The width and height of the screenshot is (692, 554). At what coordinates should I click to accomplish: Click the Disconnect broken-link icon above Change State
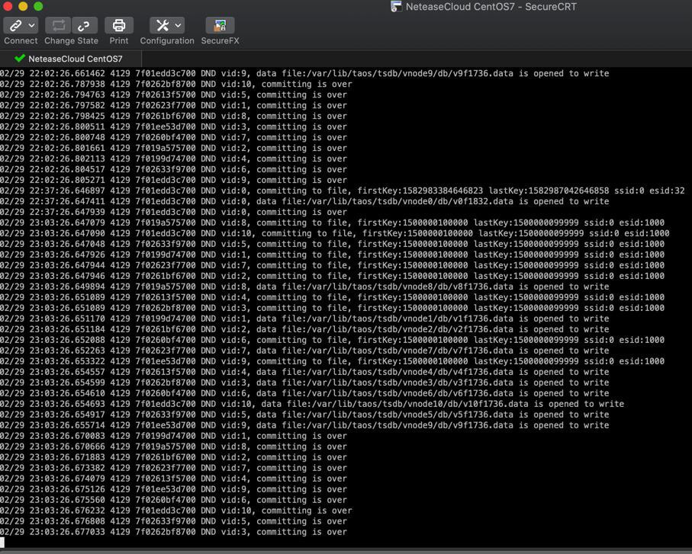(x=84, y=26)
